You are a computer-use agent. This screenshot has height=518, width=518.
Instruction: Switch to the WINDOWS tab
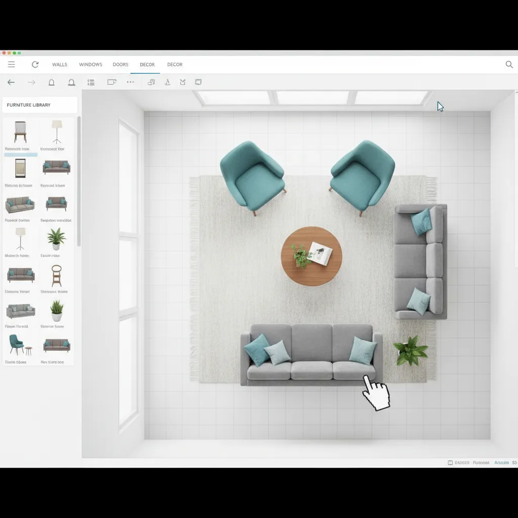pyautogui.click(x=91, y=64)
